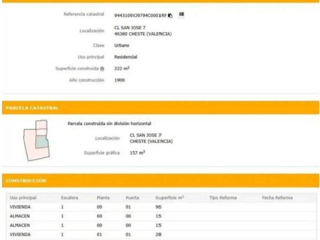Click the 'Fecha Reforma' column header
The height and width of the screenshot is (240, 320).
click(x=277, y=197)
